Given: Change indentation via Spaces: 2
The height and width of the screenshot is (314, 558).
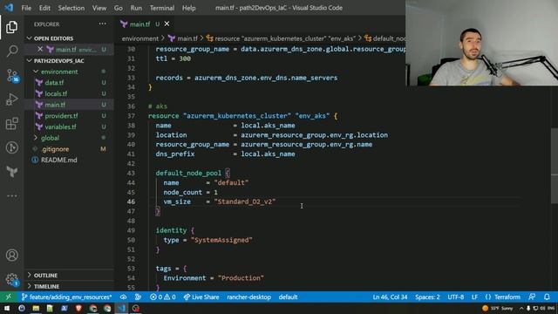Looking at the screenshot, I should click(427, 297).
